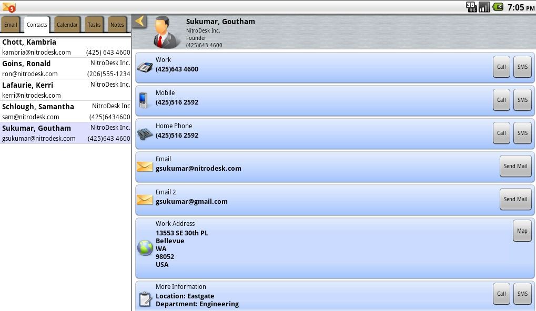
Task: Tap the 7:05 PM clock
Action: click(521, 7)
